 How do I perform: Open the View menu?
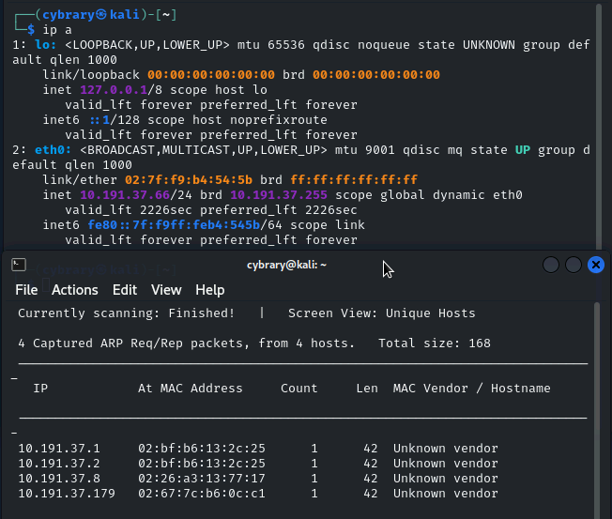click(166, 290)
